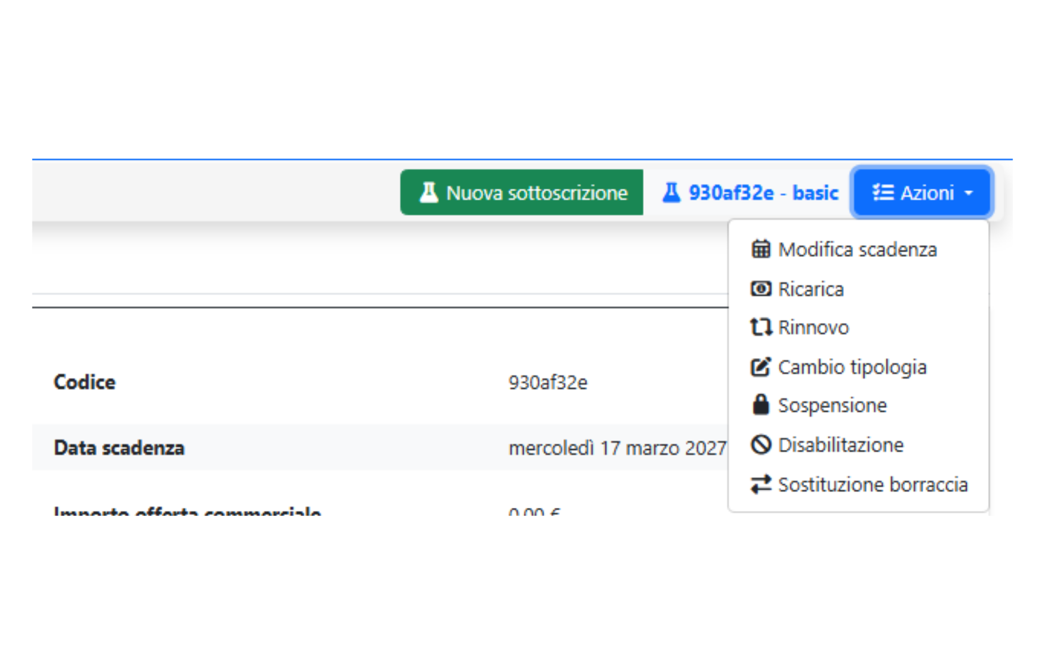
Task: Collapse the Azioni dropdown caret
Action: 969,193
